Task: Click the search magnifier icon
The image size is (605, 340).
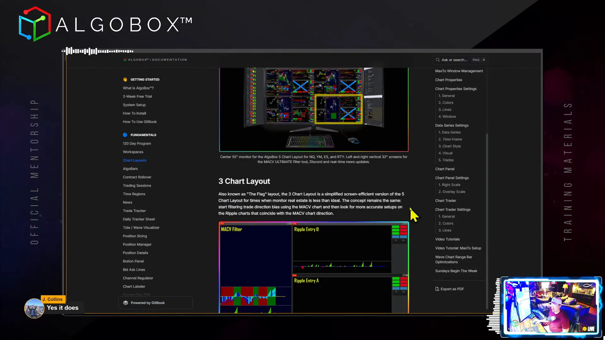Action: tap(438, 60)
